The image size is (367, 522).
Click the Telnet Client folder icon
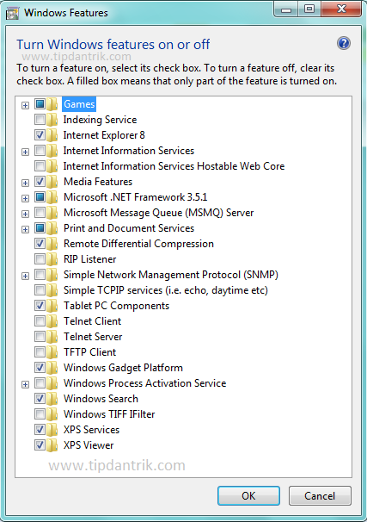(x=52, y=321)
